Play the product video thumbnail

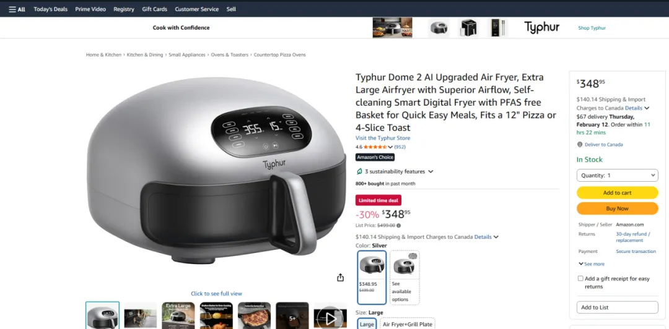330,317
